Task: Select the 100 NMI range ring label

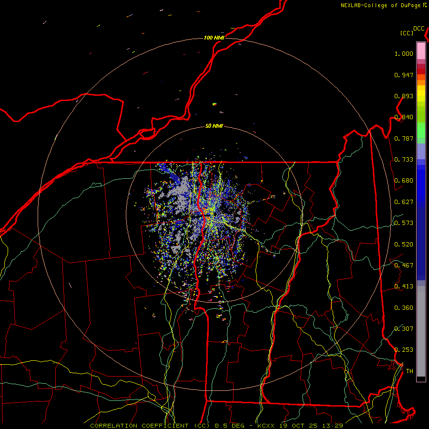Action: tap(214, 38)
